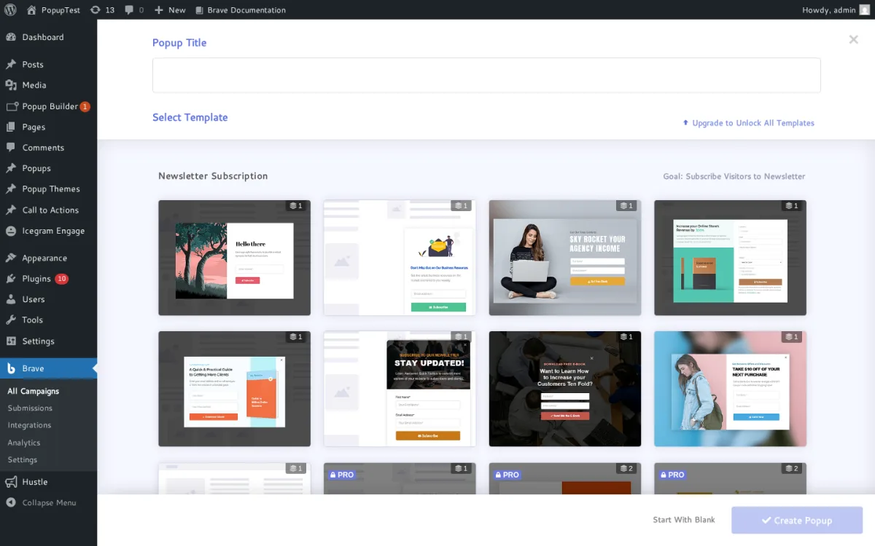Open Popup Themes in sidebar
The height and width of the screenshot is (546, 875).
coord(48,189)
